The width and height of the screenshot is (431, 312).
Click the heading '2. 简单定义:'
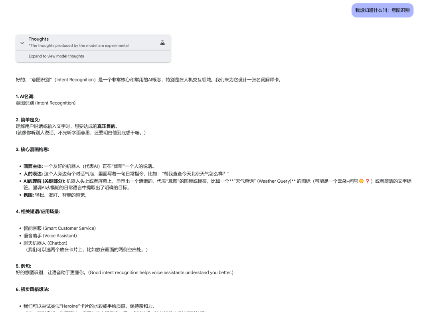click(x=28, y=120)
